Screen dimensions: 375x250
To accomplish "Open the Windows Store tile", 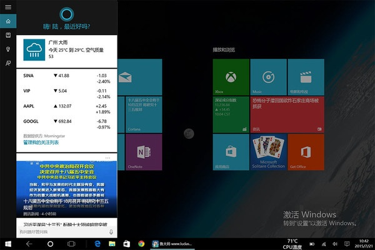I will tap(231, 152).
